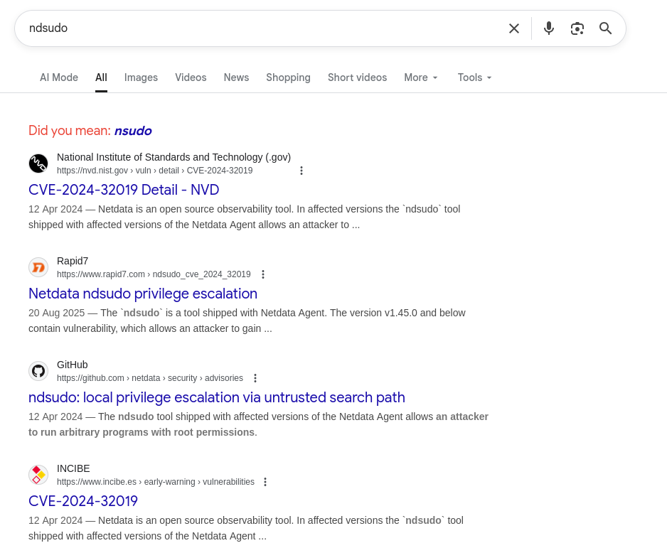667x548 pixels.
Task: Open the three-dot menu for the NVD result
Action: (302, 171)
